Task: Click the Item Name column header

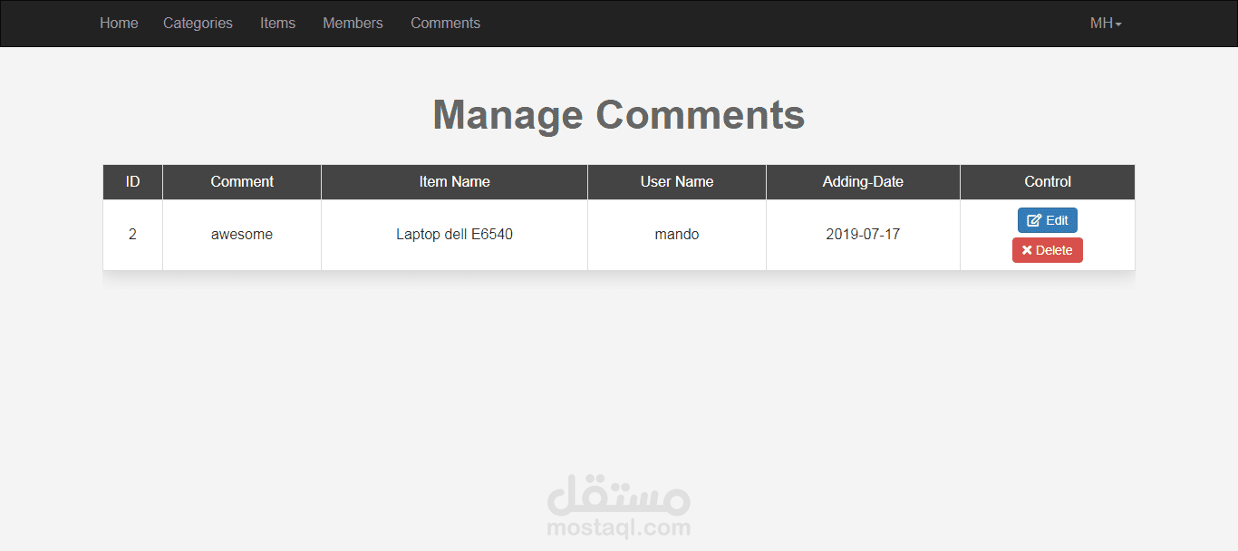Action: [454, 182]
